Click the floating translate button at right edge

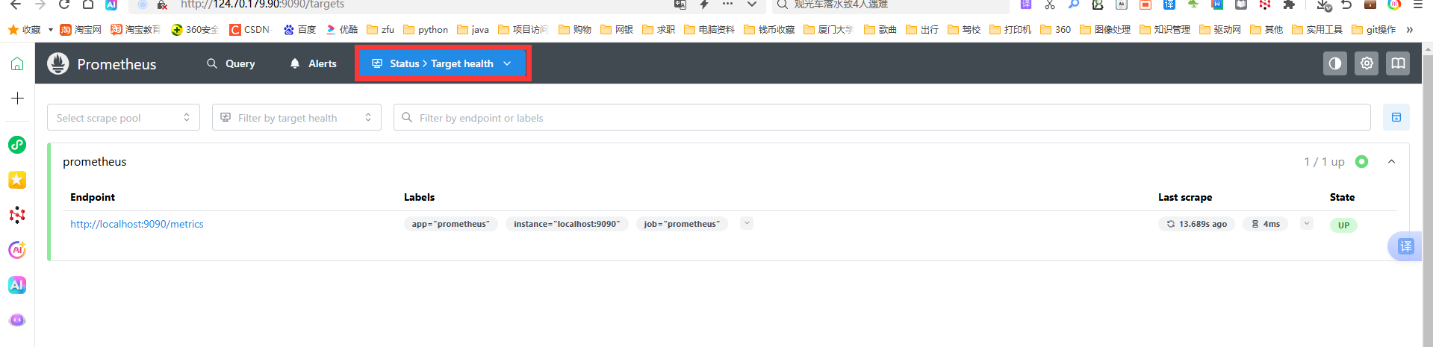coord(1405,246)
